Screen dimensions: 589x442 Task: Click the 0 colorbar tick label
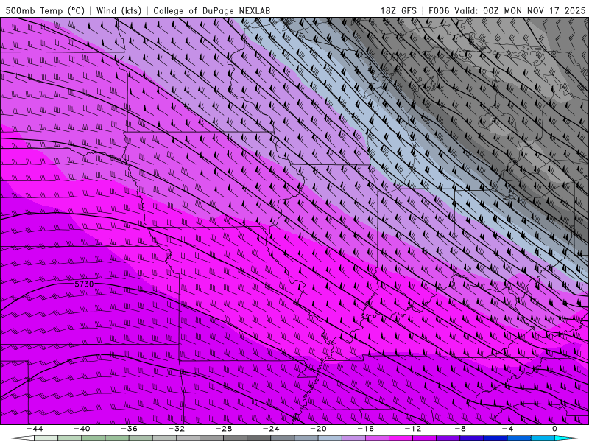click(555, 429)
